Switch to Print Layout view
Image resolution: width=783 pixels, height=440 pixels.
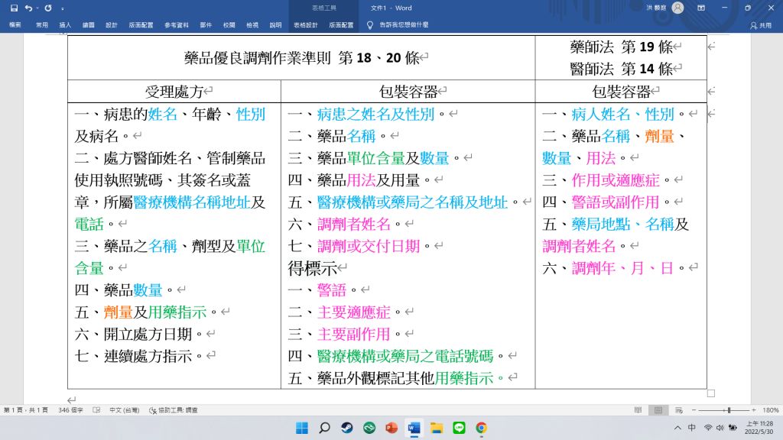656,410
